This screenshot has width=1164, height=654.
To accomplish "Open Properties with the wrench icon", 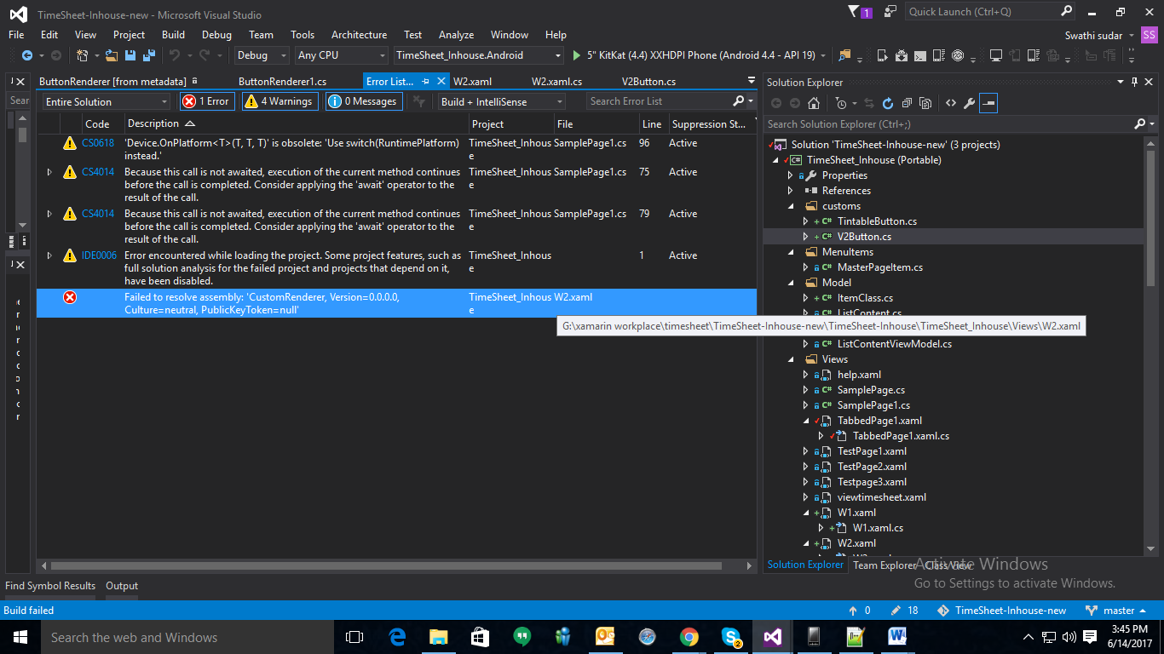I will tap(969, 103).
